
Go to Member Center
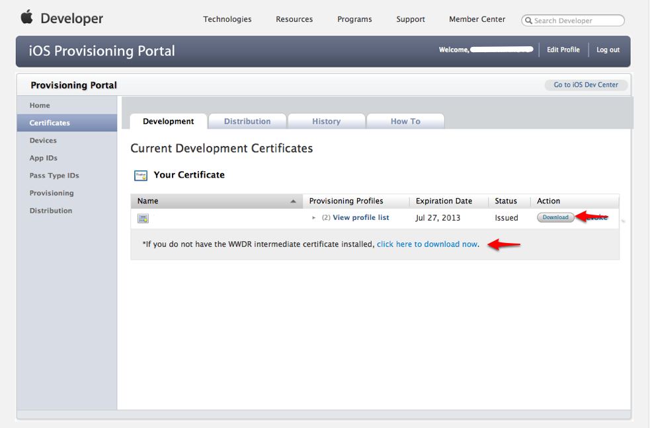[x=477, y=19]
